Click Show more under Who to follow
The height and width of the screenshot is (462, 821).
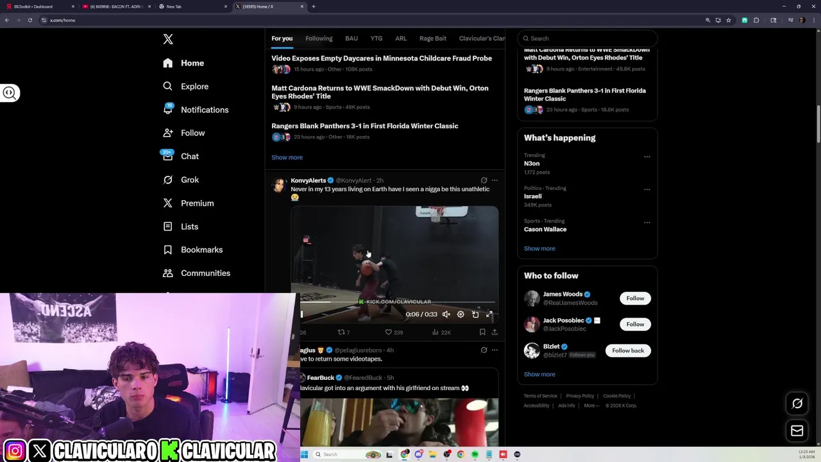[x=539, y=374]
